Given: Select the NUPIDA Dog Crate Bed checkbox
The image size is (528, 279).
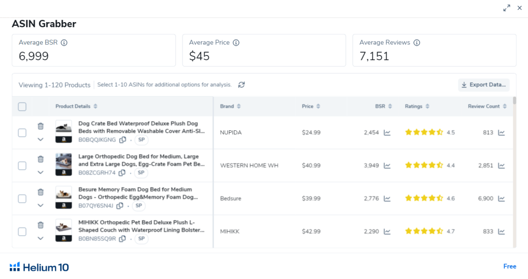Looking at the screenshot, I should [22, 133].
